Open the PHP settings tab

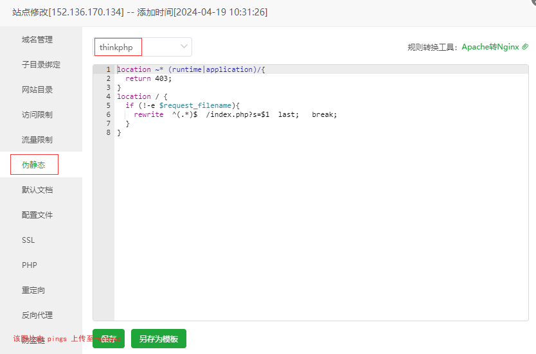[x=30, y=265]
